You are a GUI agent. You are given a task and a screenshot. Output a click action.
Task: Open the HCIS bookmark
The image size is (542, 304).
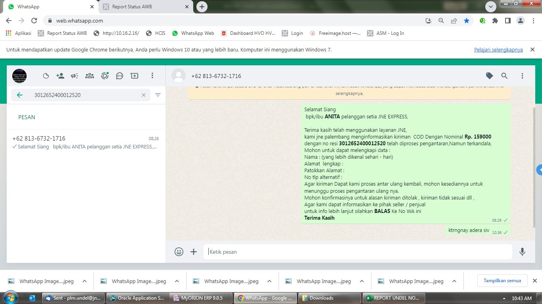point(156,33)
